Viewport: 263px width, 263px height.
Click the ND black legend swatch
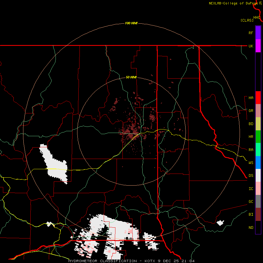point(258,227)
